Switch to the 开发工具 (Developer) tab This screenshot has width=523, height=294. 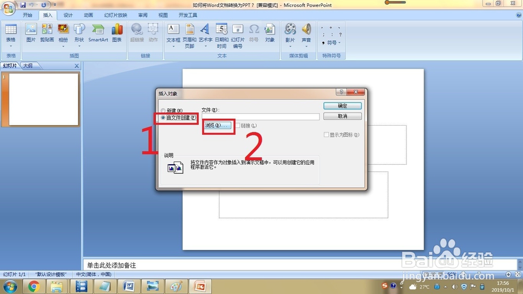188,15
